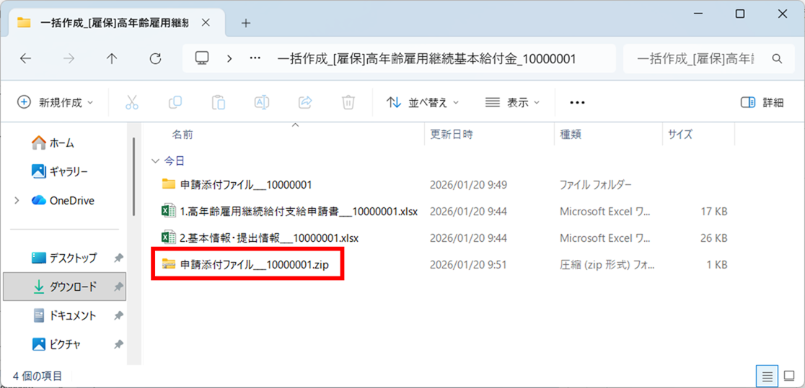
Task: Sort by the 更新日時 column header
Action: pyautogui.click(x=452, y=135)
